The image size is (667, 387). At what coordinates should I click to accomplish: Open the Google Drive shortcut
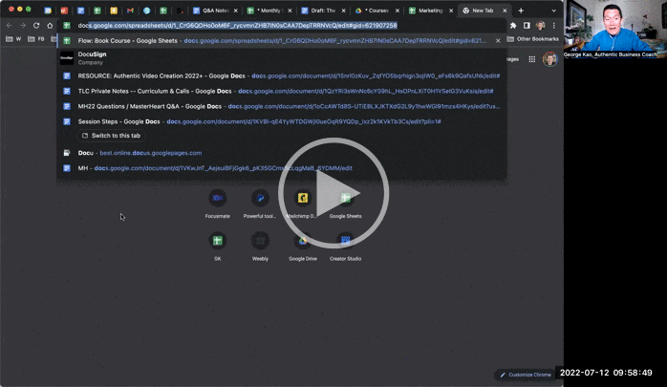tap(303, 247)
